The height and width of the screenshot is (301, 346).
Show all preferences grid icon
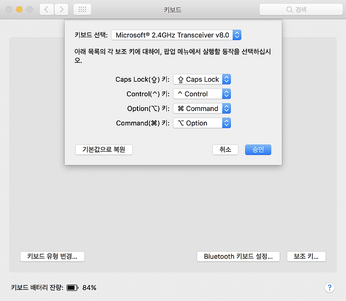82,10
